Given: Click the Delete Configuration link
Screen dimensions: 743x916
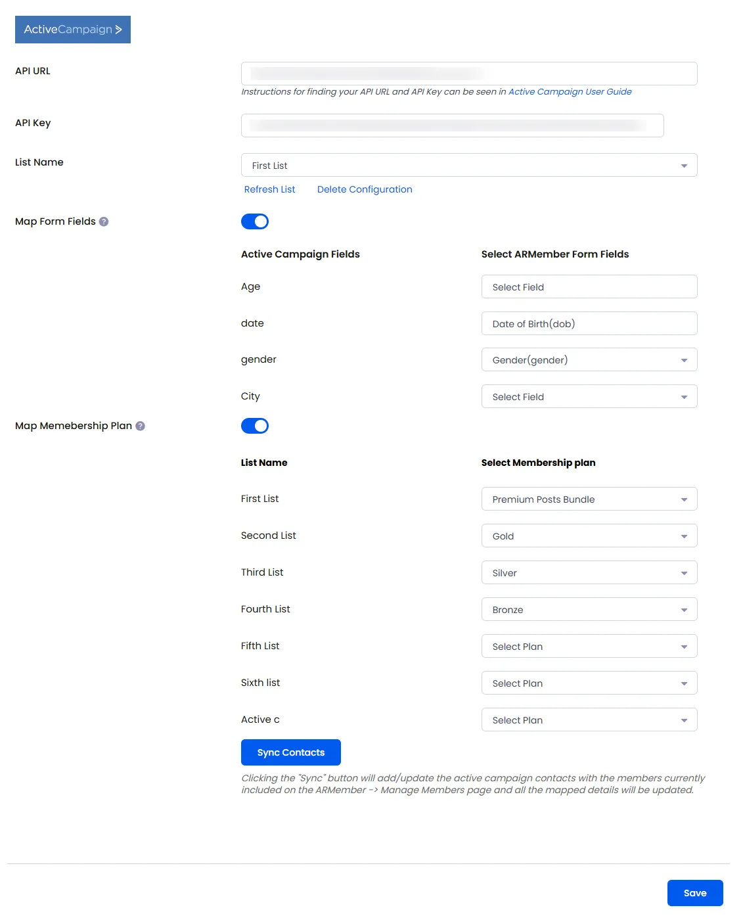Looking at the screenshot, I should point(365,189).
